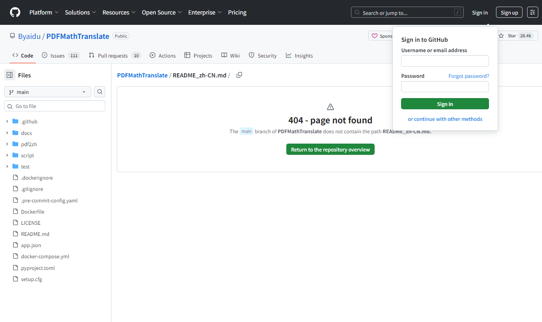Click continue with other methods link
Viewport: 542px width, 322px height.
445,119
